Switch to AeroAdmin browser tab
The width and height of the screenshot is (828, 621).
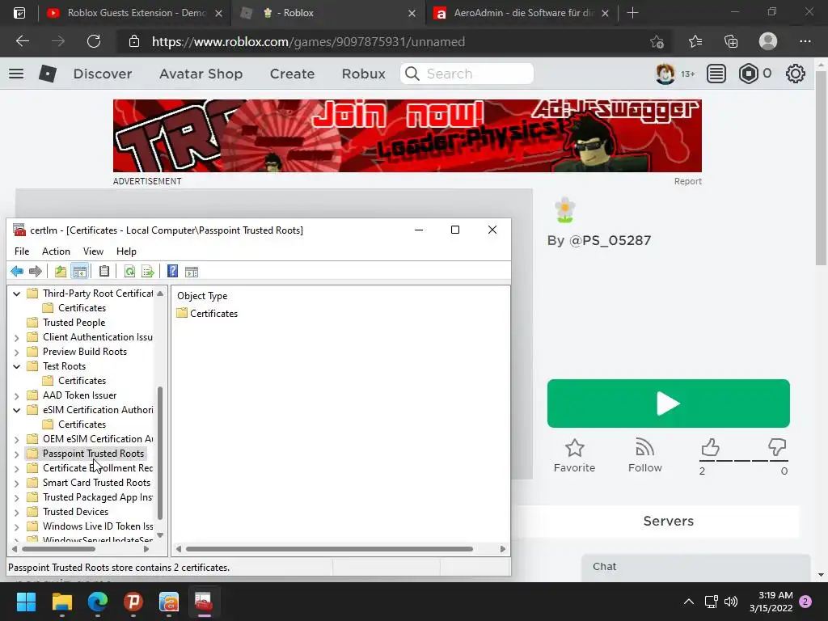click(522, 13)
